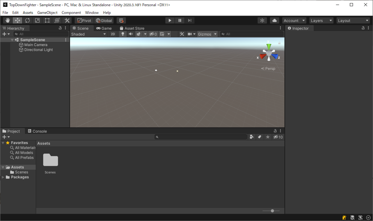This screenshot has width=373, height=221.
Task: Lock the Inspector panel
Action: pyautogui.click(x=363, y=28)
